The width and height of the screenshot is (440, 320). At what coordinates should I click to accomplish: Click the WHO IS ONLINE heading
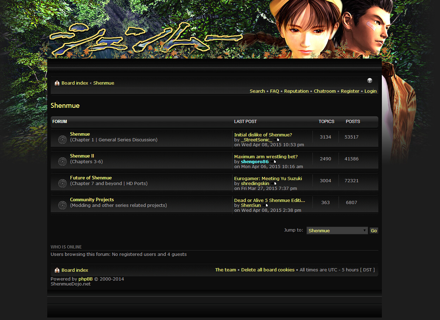coord(66,247)
